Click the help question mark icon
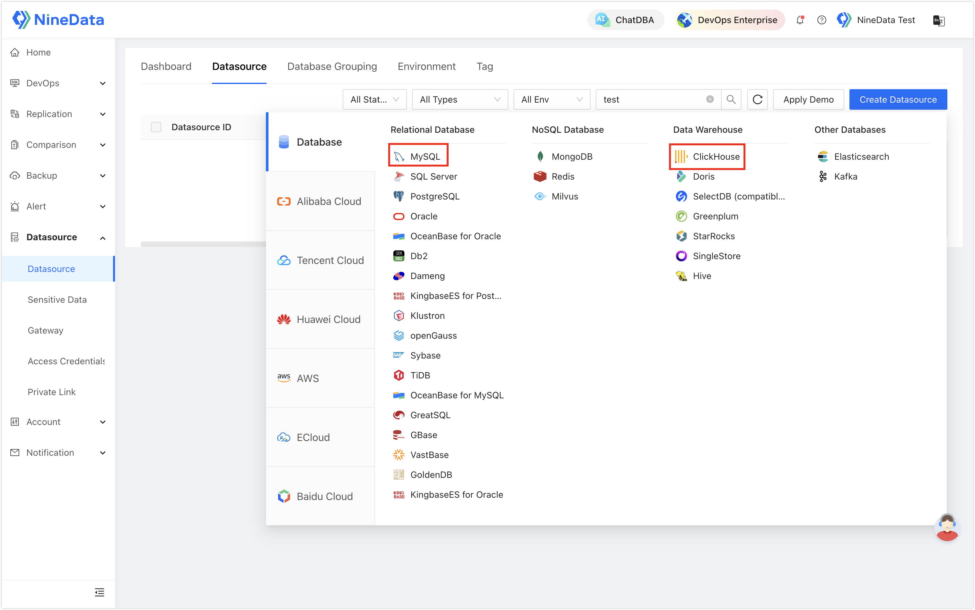 click(x=821, y=20)
